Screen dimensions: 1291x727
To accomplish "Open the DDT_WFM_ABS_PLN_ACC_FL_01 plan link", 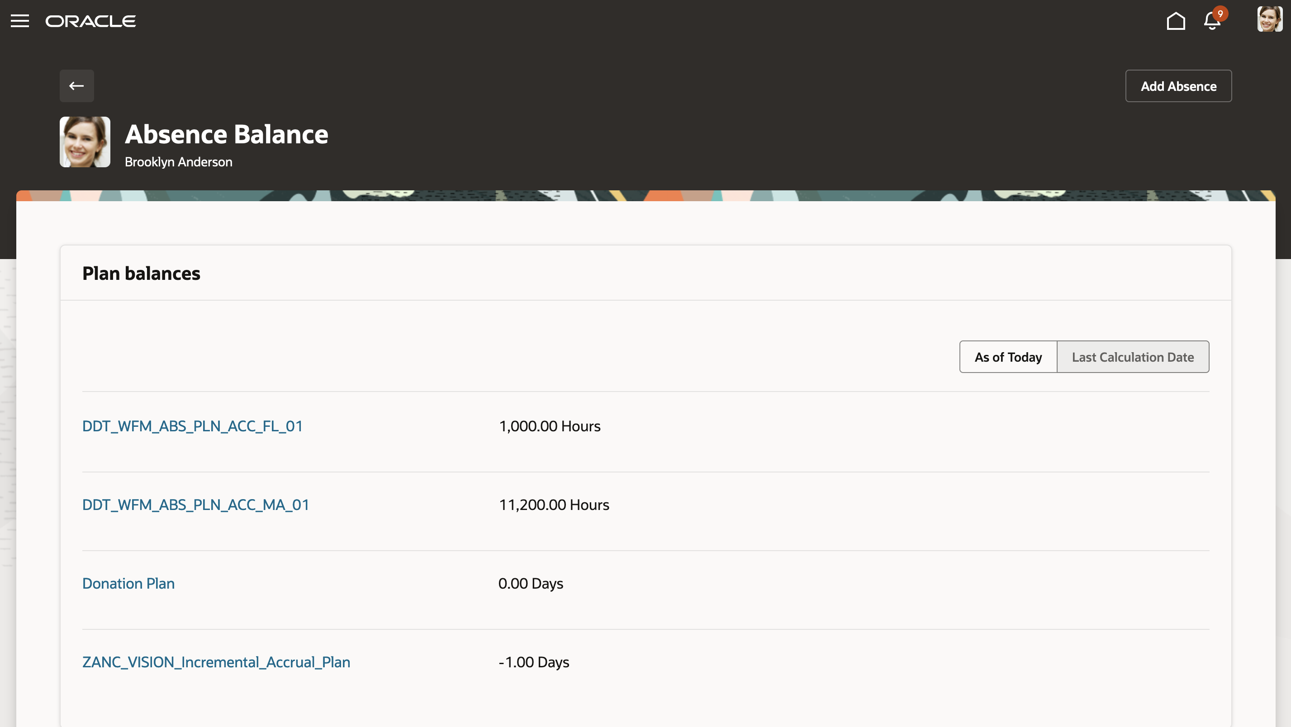I will pyautogui.click(x=192, y=426).
